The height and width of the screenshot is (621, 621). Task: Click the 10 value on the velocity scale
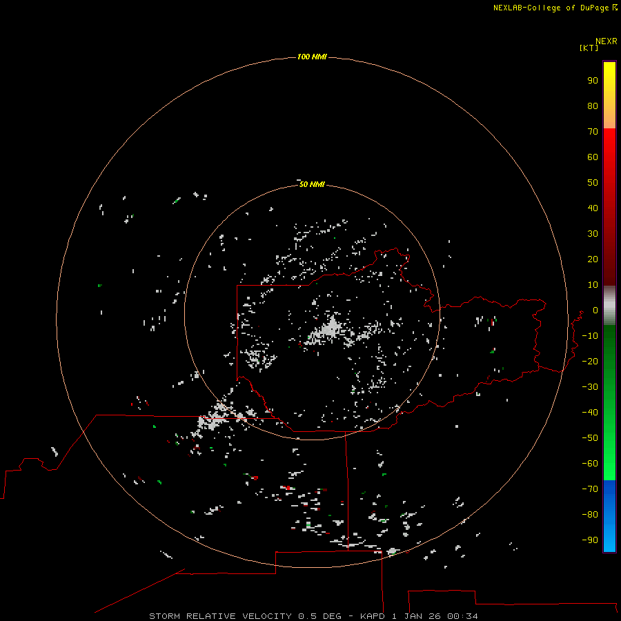click(593, 285)
